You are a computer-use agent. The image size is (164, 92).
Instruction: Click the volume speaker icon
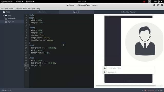coord(155,2)
